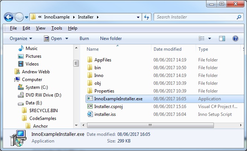Select the Properties folder icon
247x151 pixels.
[90, 91]
